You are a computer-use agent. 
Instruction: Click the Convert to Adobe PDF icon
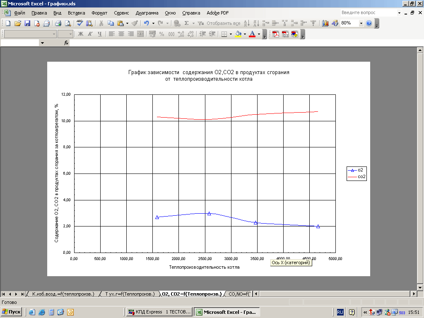pyautogui.click(x=276, y=34)
